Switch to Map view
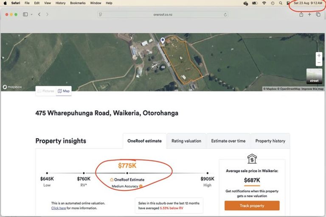326x217 pixels. click(x=64, y=91)
